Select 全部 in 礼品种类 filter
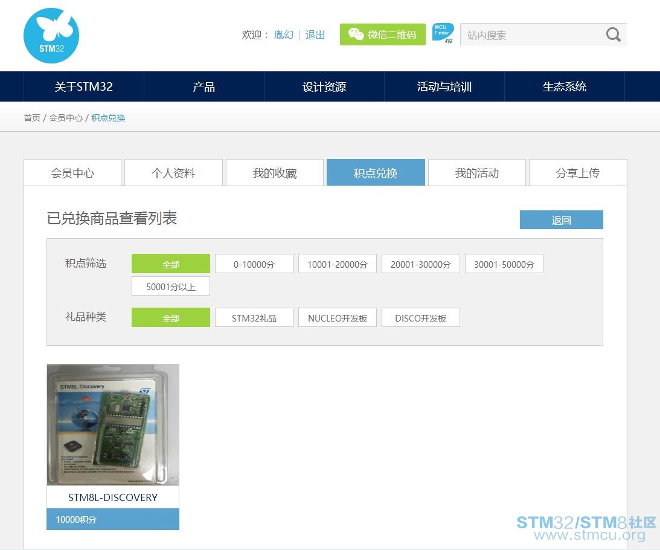Viewport: 660px width, 550px height. (x=171, y=318)
